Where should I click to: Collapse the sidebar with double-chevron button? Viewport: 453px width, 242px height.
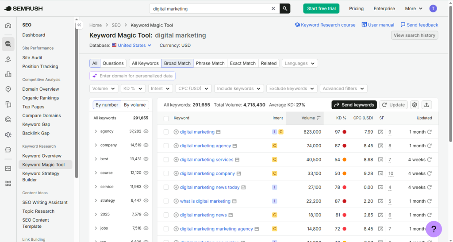(x=79, y=25)
